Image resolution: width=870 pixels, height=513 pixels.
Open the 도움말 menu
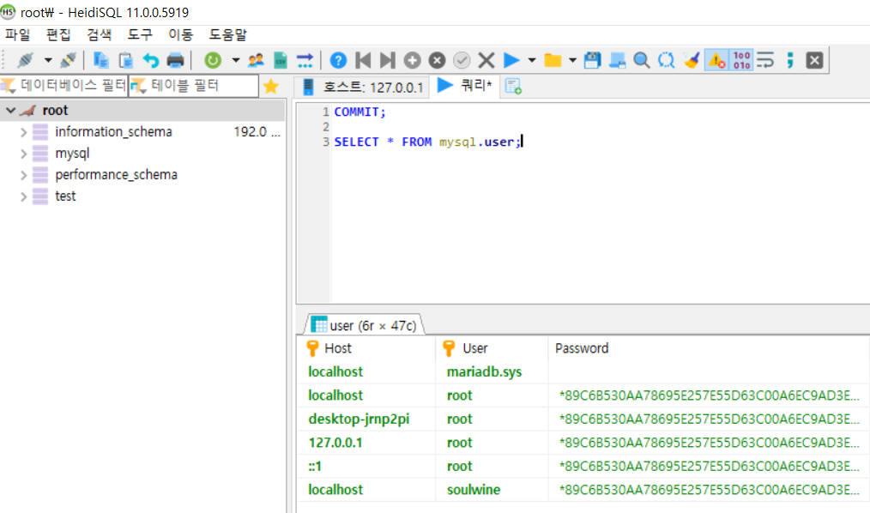(228, 35)
